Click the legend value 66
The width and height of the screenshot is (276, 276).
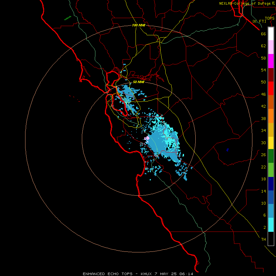pos(263,34)
